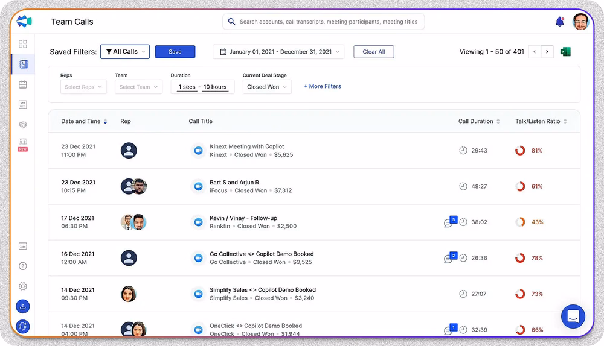The width and height of the screenshot is (604, 346).
Task: Click the Clear All button
Action: click(x=374, y=51)
